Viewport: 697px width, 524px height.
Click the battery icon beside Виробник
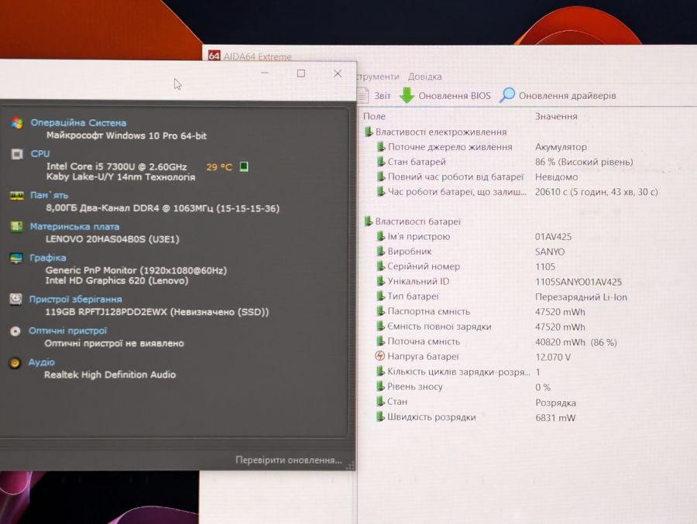point(380,251)
